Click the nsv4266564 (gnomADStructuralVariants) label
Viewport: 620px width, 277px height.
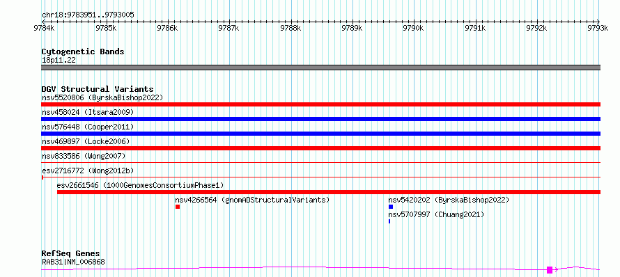(252, 200)
